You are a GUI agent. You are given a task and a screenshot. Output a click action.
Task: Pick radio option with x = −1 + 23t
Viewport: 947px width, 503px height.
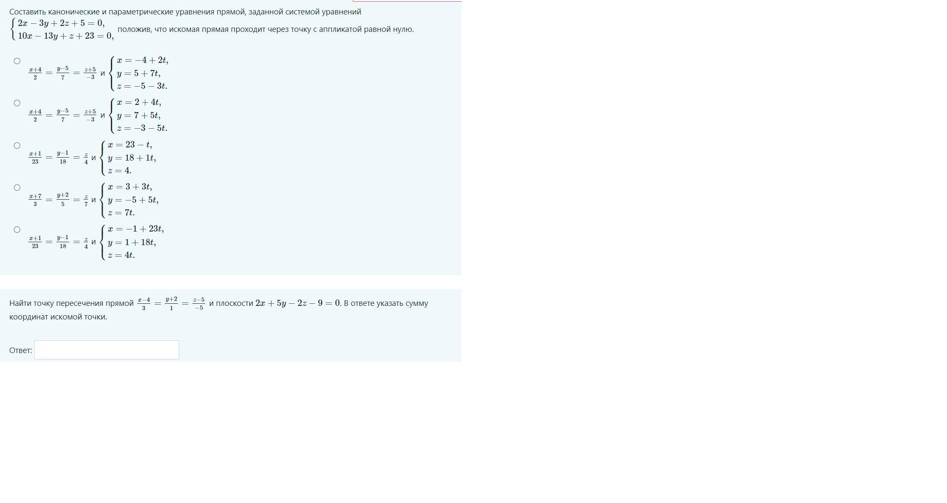[17, 229]
